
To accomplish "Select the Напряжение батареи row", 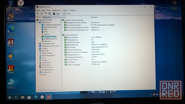I will tap(81, 57).
